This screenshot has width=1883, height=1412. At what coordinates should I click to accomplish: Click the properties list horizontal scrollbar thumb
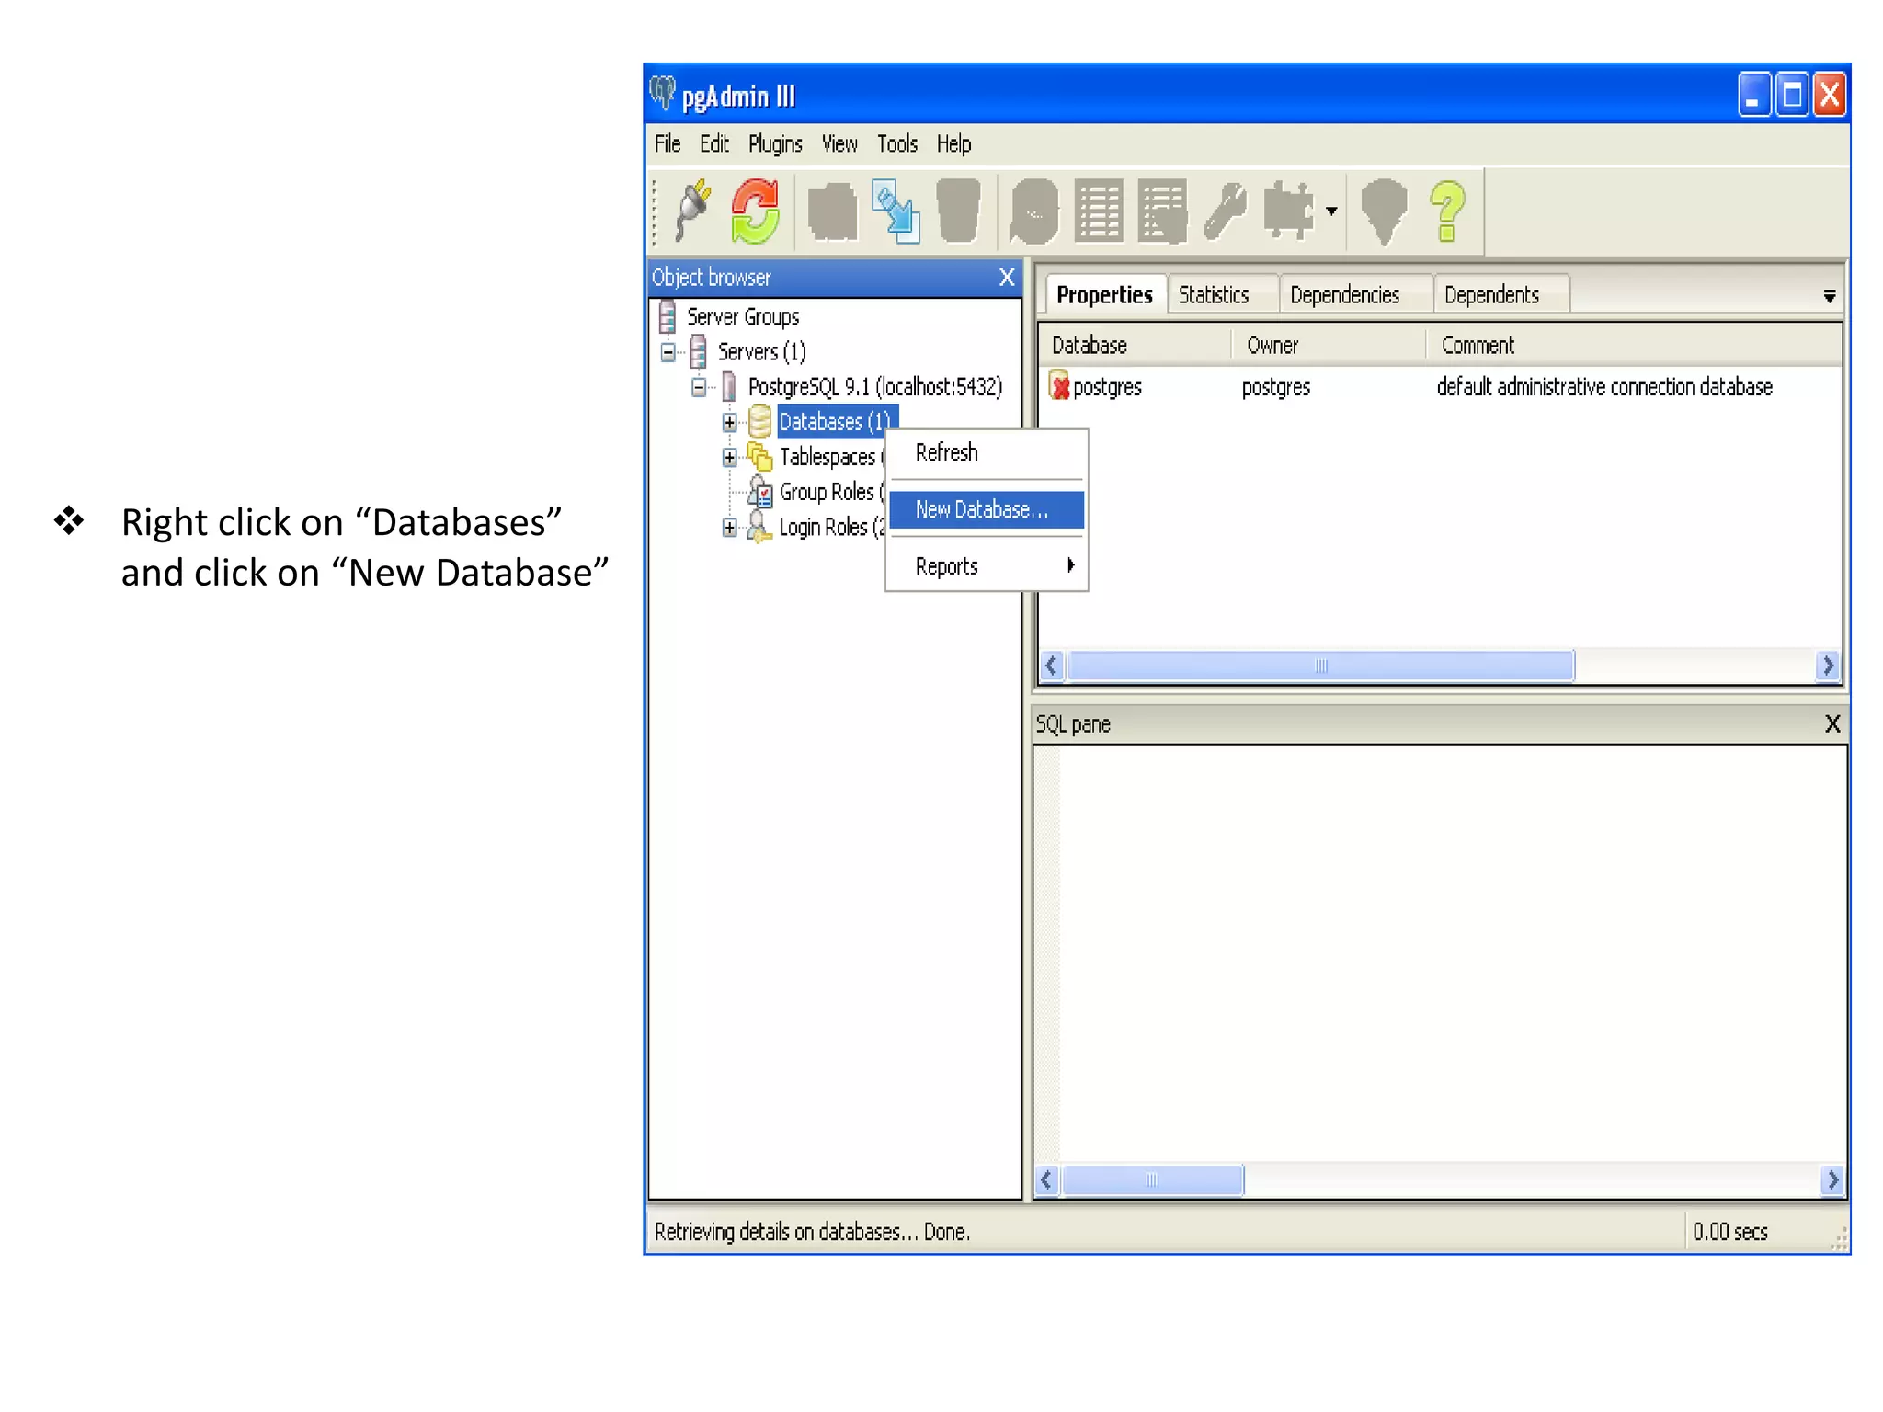pos(1320,666)
